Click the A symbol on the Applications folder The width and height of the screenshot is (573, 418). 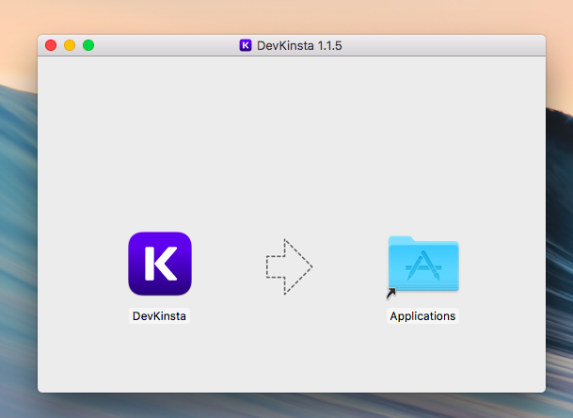click(423, 269)
